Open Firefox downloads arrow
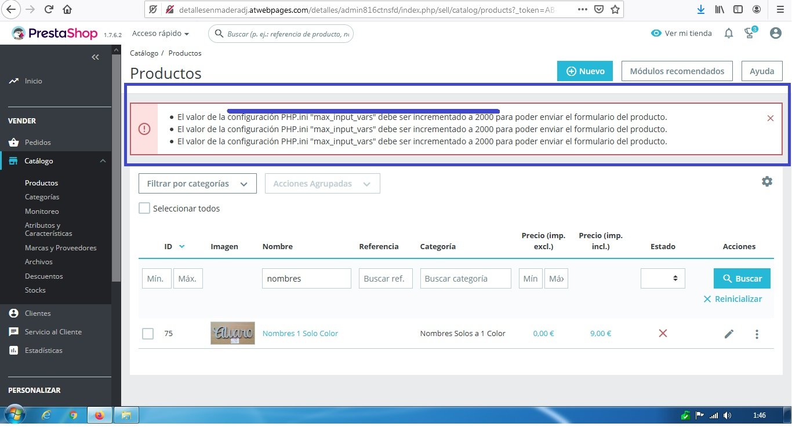Viewport: 792px width, 445px height. point(701,9)
